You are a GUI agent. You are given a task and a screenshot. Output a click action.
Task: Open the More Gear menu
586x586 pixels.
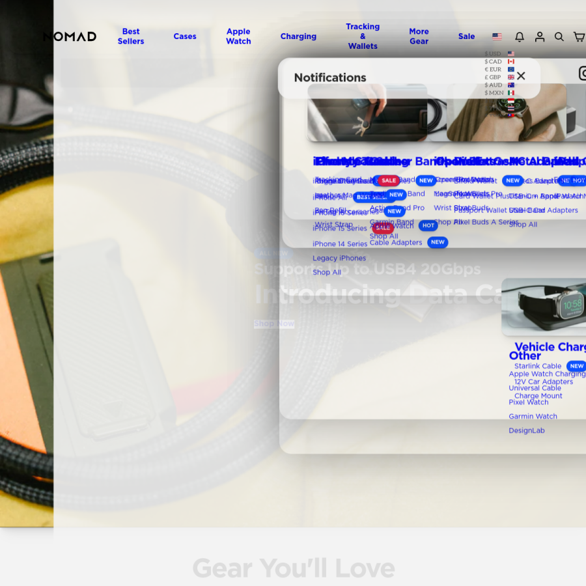pyautogui.click(x=419, y=36)
